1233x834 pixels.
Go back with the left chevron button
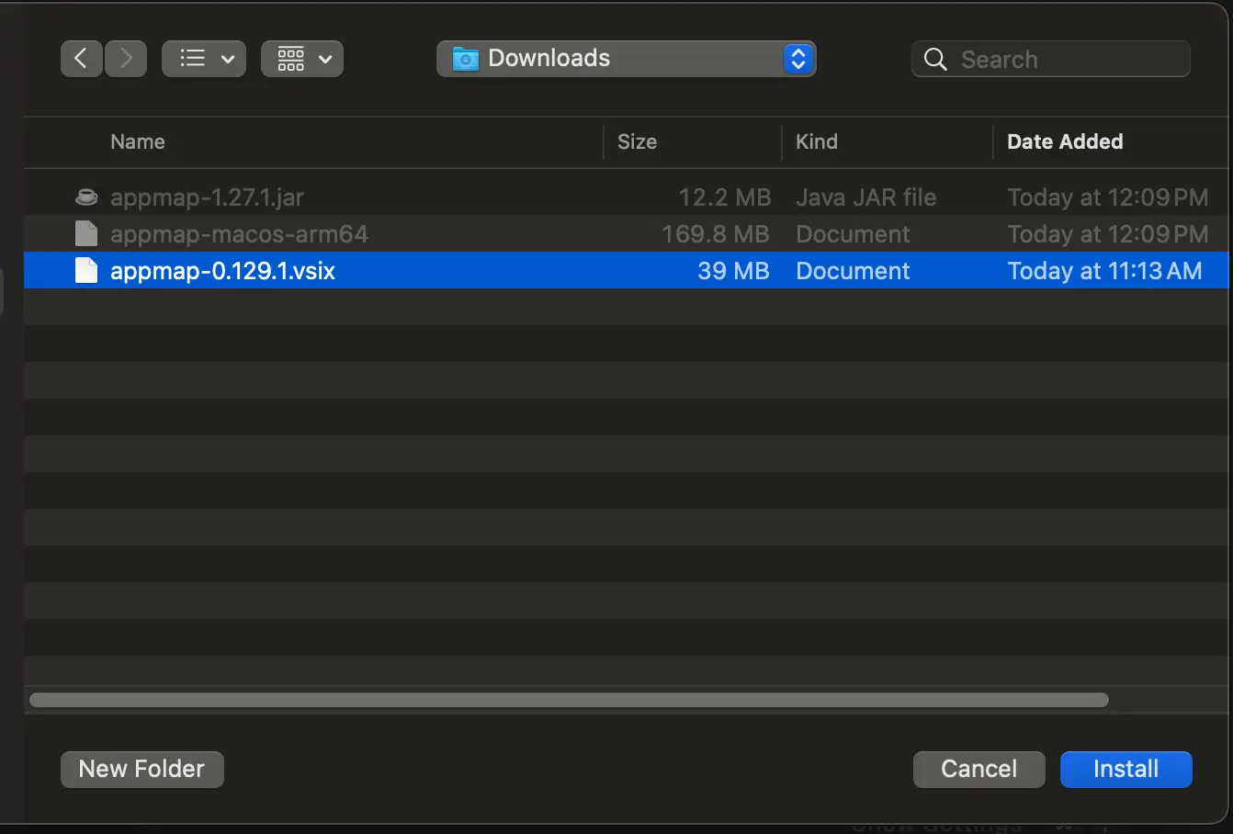click(x=82, y=59)
